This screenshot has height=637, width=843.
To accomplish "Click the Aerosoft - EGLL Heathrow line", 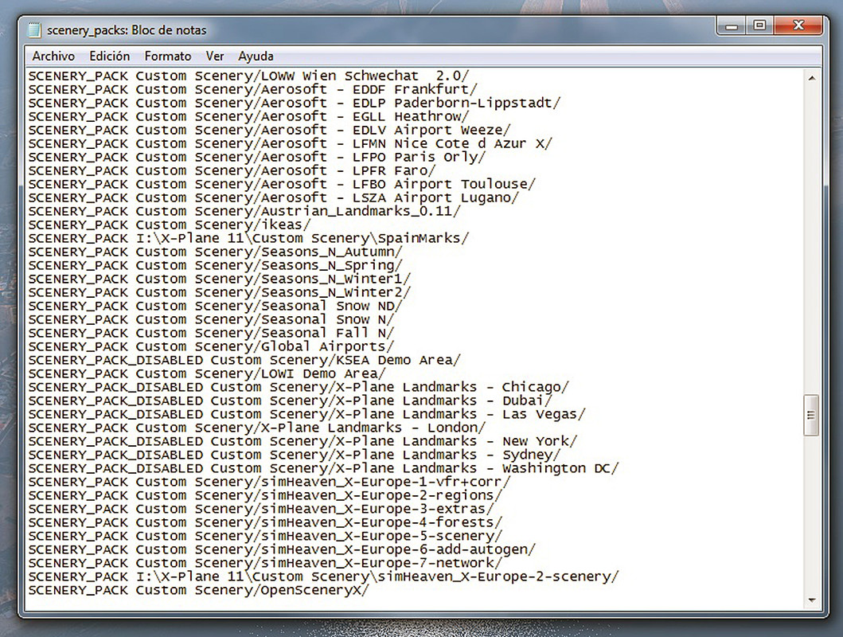I will point(249,116).
